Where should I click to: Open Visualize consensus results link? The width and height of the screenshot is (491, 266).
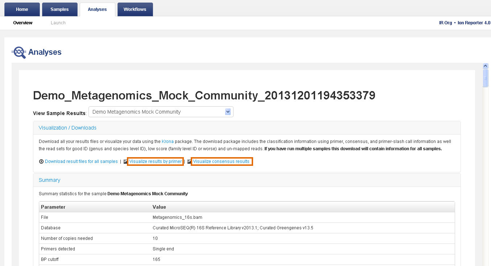tap(221, 161)
